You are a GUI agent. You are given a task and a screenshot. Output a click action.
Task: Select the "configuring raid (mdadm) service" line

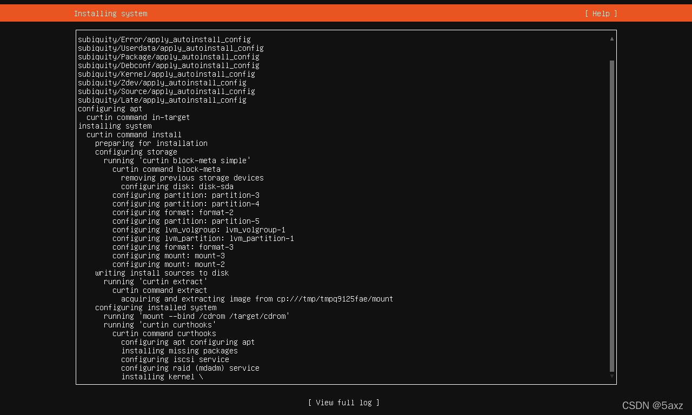(190, 368)
